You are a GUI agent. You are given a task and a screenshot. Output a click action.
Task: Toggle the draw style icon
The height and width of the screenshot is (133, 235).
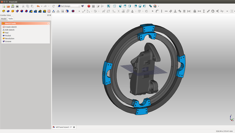[x=155, y=6]
